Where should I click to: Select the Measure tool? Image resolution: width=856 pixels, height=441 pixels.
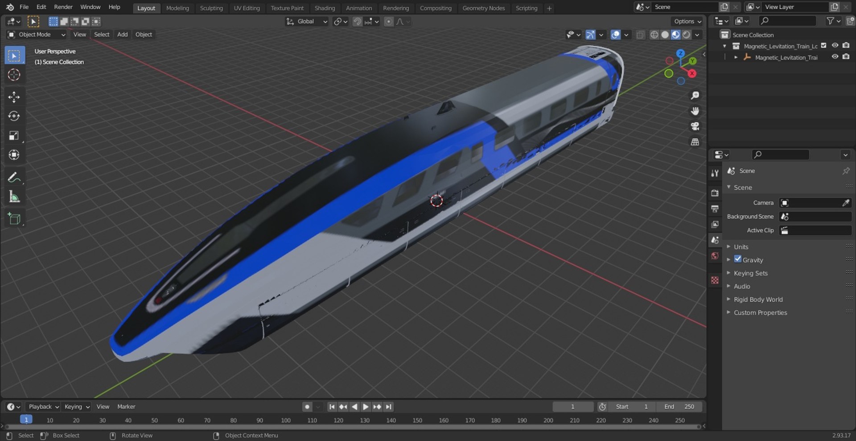(14, 196)
